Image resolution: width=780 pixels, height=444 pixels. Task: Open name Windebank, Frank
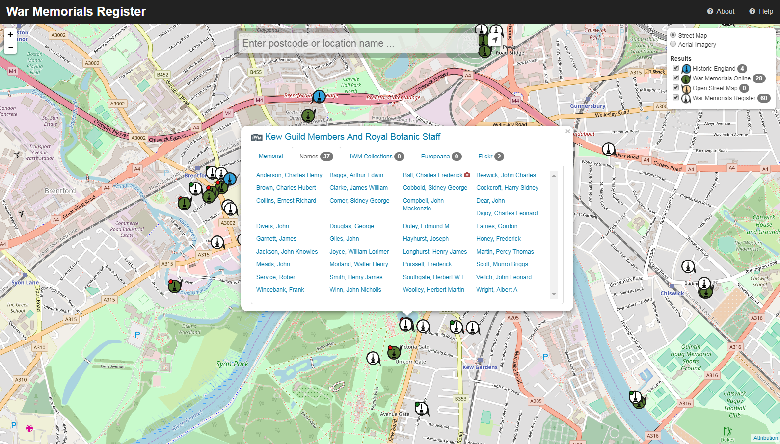(280, 290)
